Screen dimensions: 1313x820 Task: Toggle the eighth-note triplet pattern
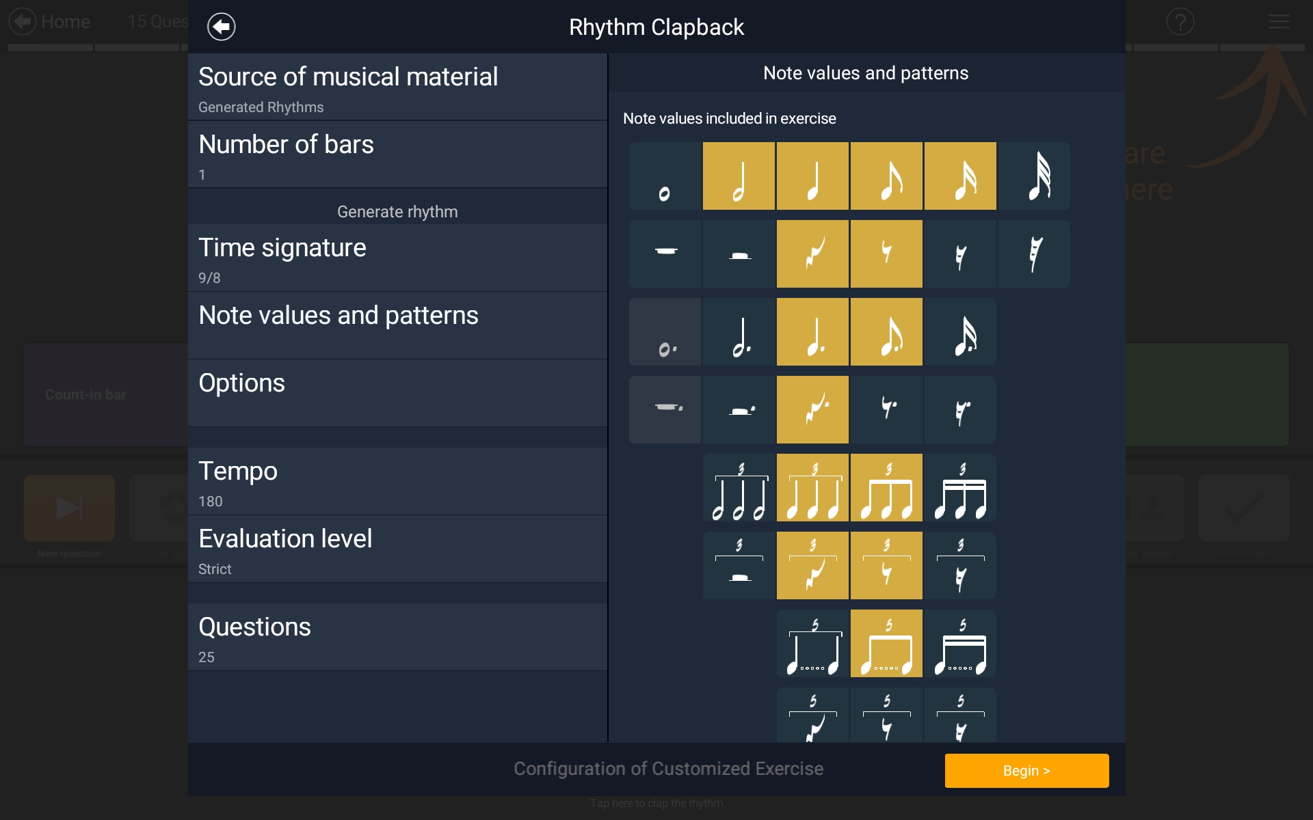tap(886, 488)
